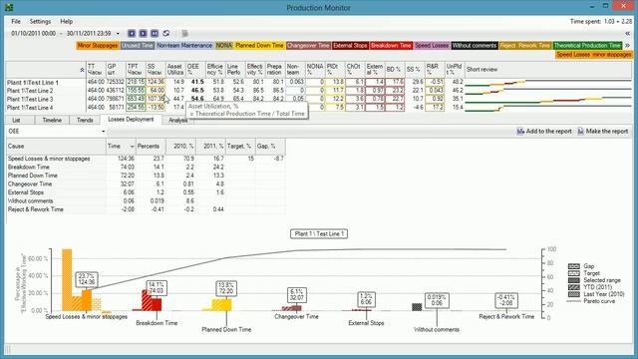Switch to the List tab
638x359 pixels.
tap(16, 120)
